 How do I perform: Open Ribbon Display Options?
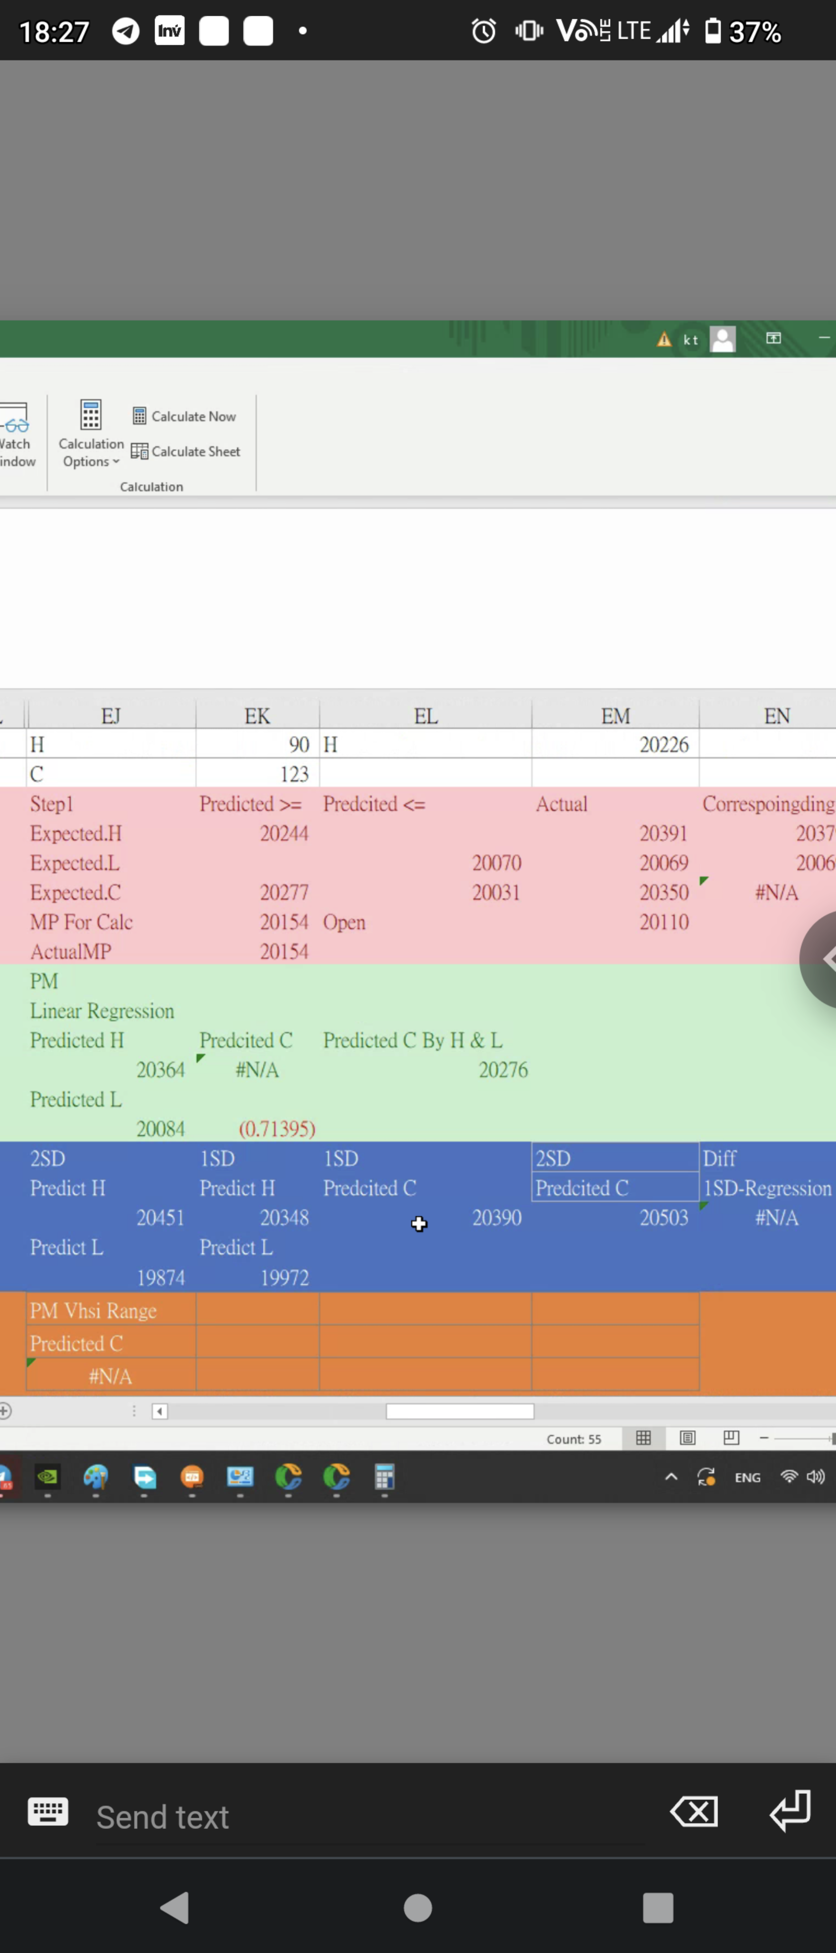773,338
